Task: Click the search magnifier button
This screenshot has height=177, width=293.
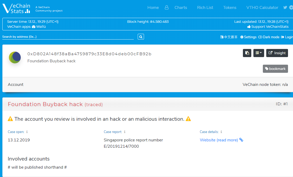Action: click(141, 37)
